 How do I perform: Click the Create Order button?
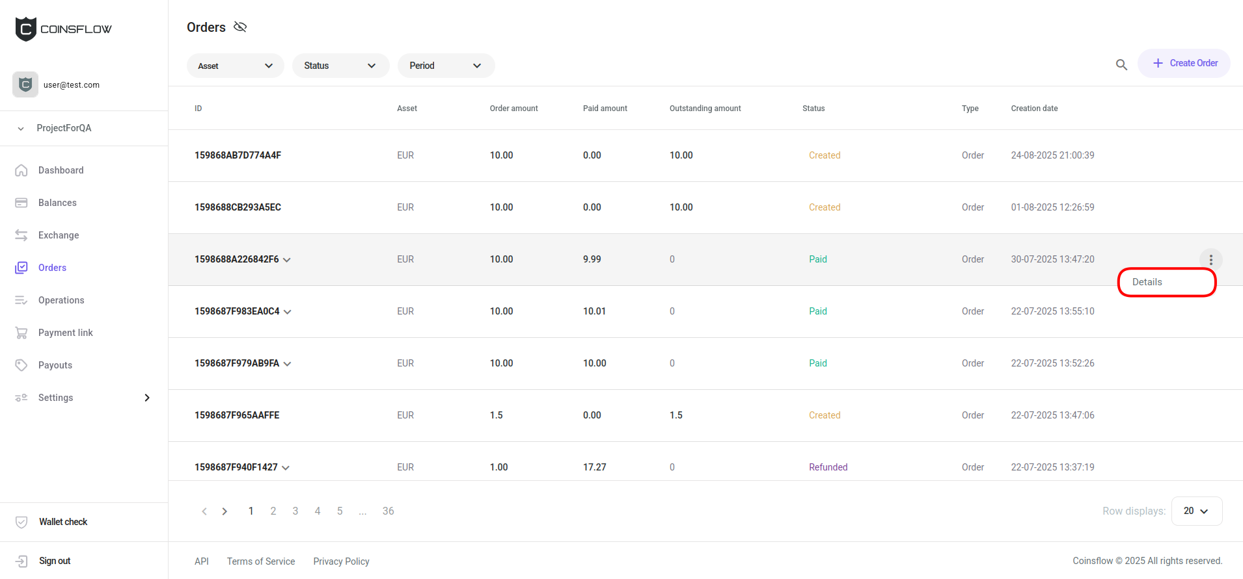1184,63
